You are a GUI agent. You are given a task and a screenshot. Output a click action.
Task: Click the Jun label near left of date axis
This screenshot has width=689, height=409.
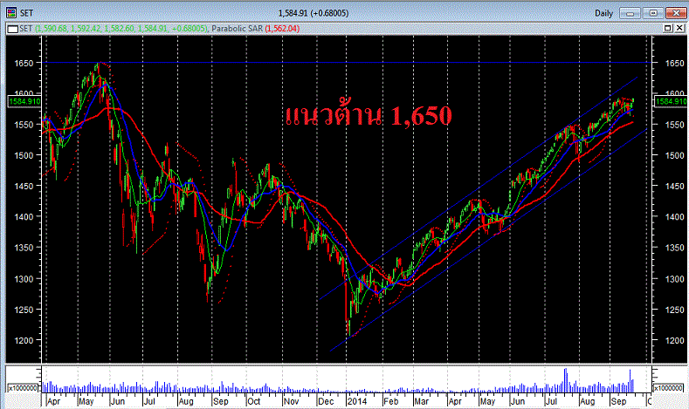[118, 401]
